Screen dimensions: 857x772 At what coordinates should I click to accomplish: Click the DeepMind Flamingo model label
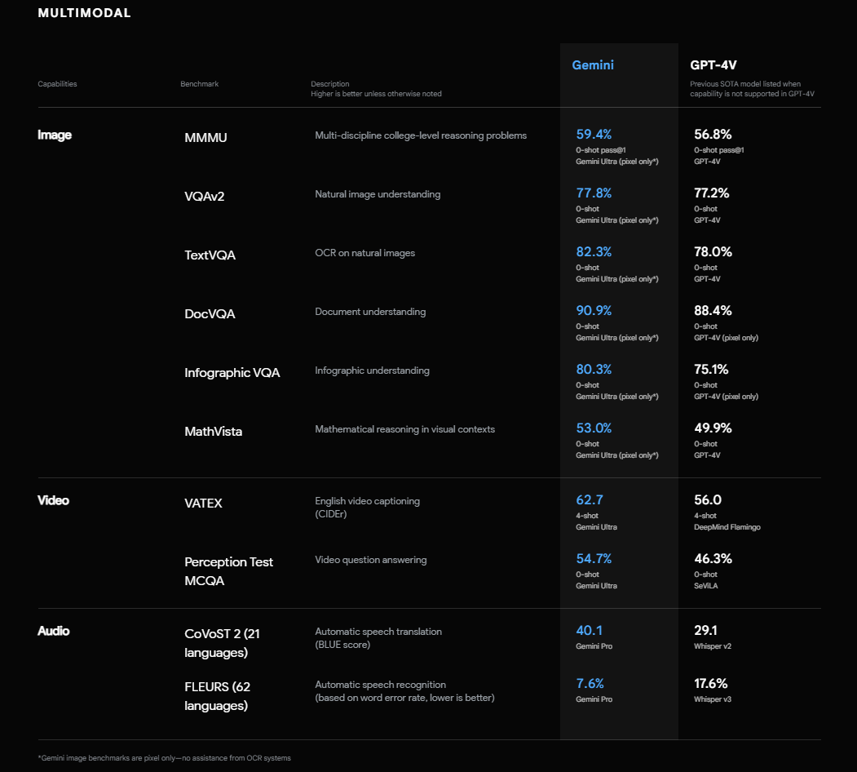click(727, 527)
